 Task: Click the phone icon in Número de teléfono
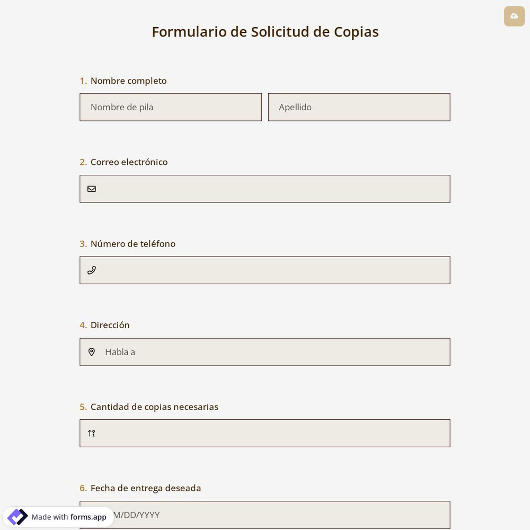coord(92,270)
